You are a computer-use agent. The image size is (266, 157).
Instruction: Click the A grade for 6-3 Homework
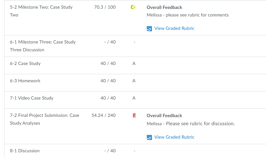134,81
